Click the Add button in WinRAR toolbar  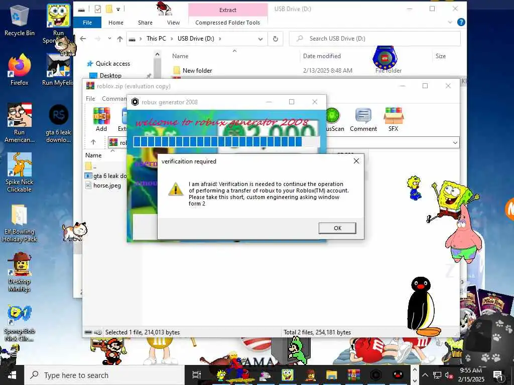coord(101,119)
